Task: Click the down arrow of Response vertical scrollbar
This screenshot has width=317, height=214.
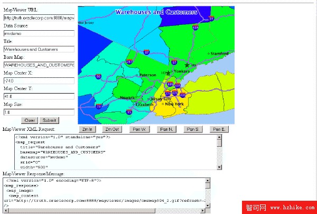Action: pos(208,206)
